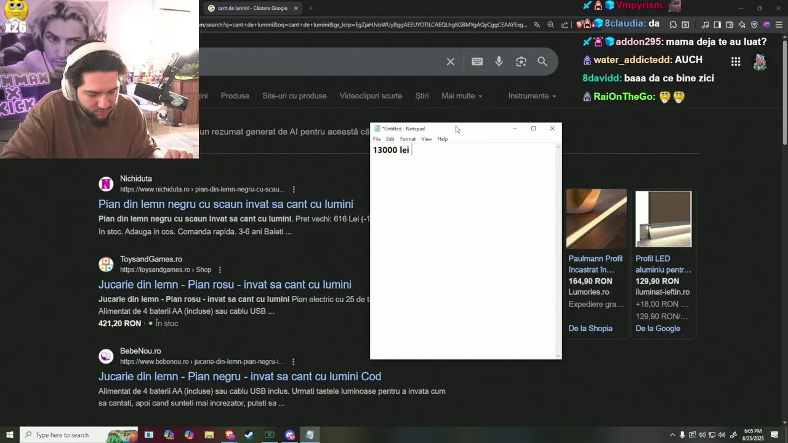Open the on-screen keyboard in search bar
The width and height of the screenshot is (788, 443).
(x=477, y=62)
